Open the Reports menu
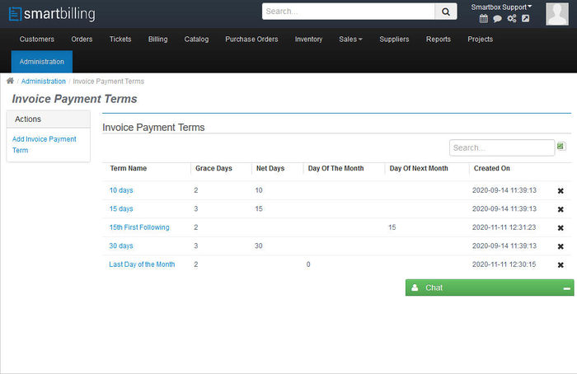The image size is (577, 374). pos(439,39)
